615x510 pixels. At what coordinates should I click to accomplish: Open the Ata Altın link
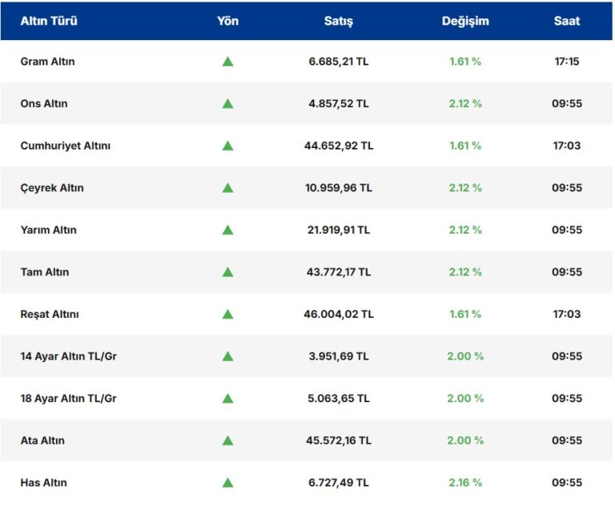coord(42,440)
